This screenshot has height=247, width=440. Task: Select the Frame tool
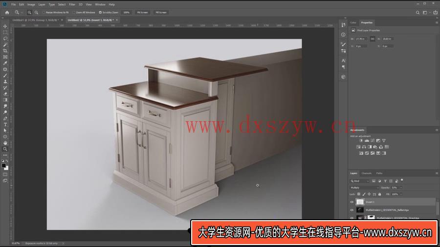coord(5,57)
